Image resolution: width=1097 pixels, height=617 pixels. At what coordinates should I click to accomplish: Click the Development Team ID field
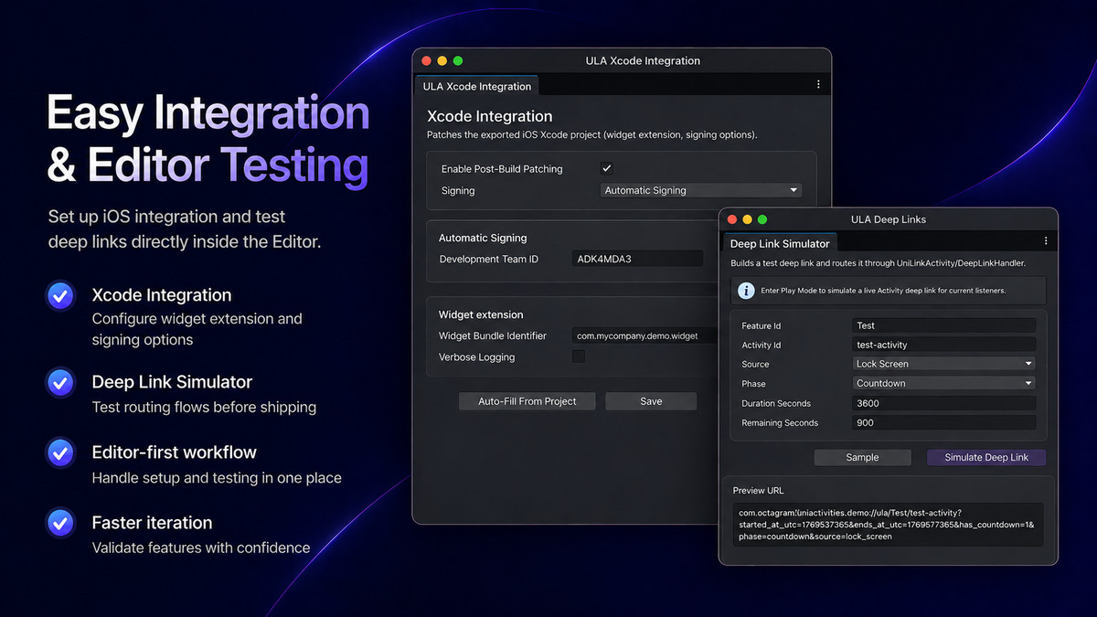click(x=637, y=259)
